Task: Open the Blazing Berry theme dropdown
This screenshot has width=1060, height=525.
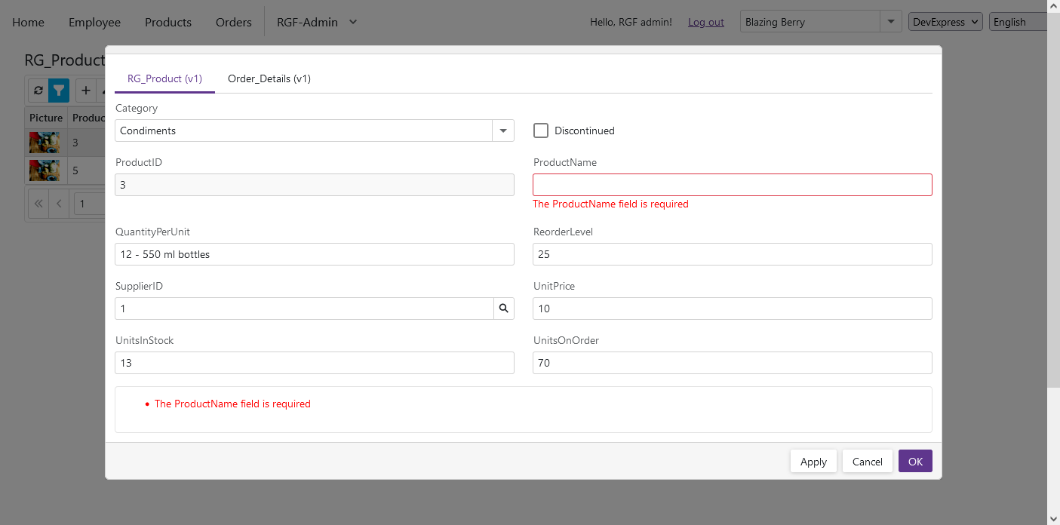Action: [892, 22]
